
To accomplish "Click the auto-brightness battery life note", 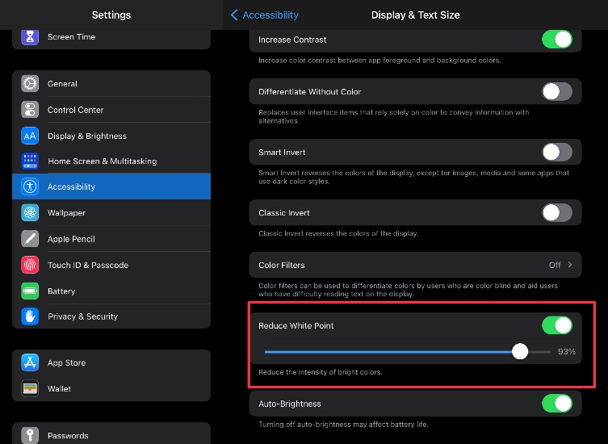I will click(343, 425).
